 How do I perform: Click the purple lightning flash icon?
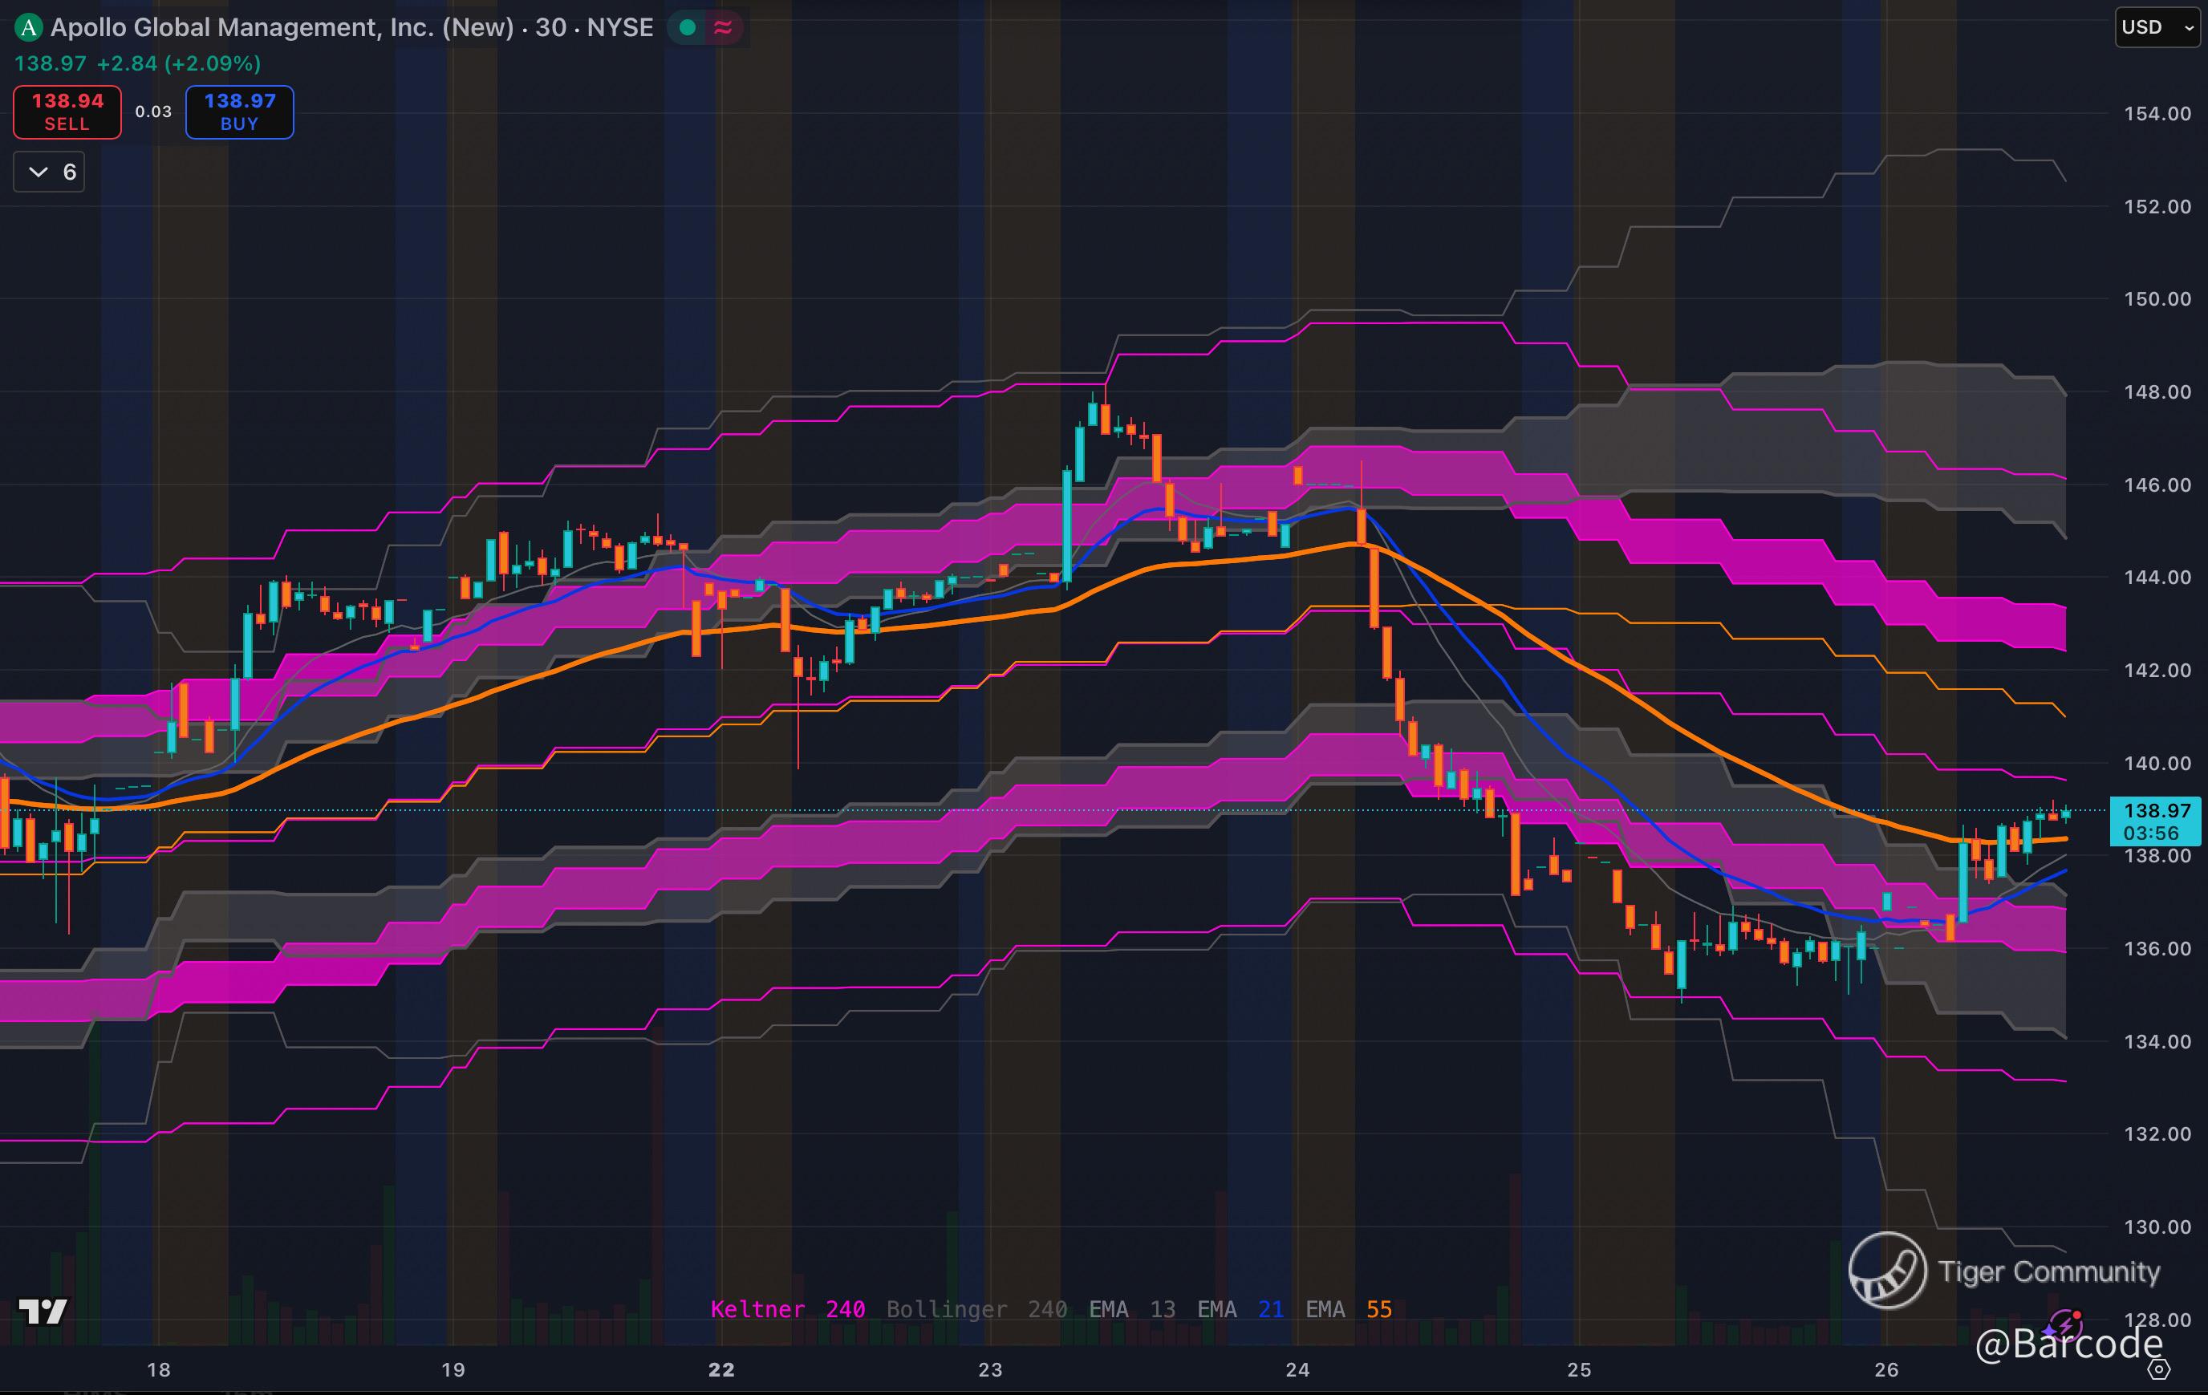2065,1325
